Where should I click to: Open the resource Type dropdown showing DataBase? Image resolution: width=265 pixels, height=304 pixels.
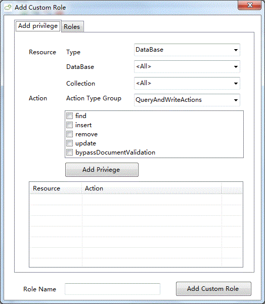point(187,50)
